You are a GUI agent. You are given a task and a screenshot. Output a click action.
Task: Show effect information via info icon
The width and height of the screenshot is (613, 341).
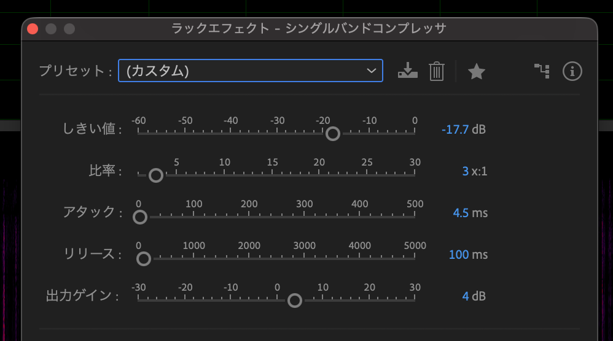(x=572, y=71)
